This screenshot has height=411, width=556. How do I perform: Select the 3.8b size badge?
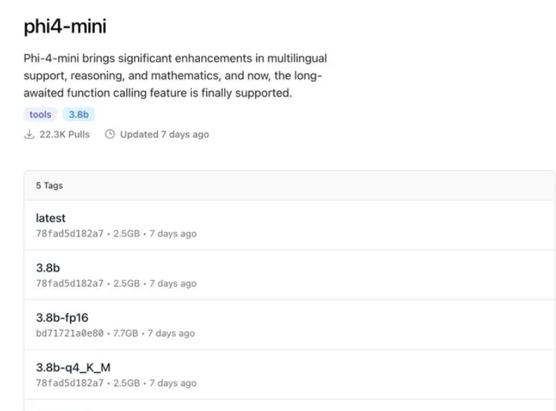(x=79, y=114)
